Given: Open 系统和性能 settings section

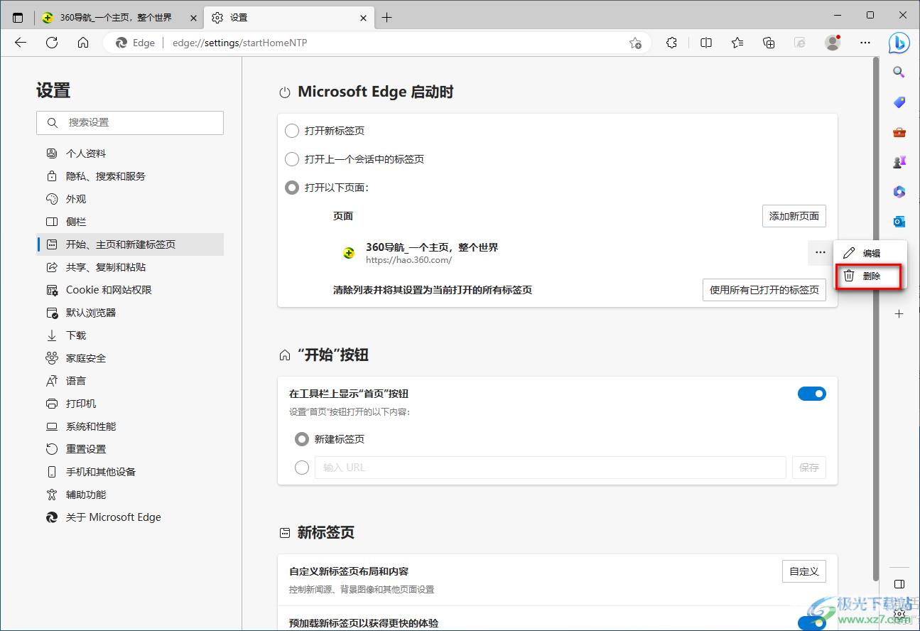Looking at the screenshot, I should tap(130, 426).
